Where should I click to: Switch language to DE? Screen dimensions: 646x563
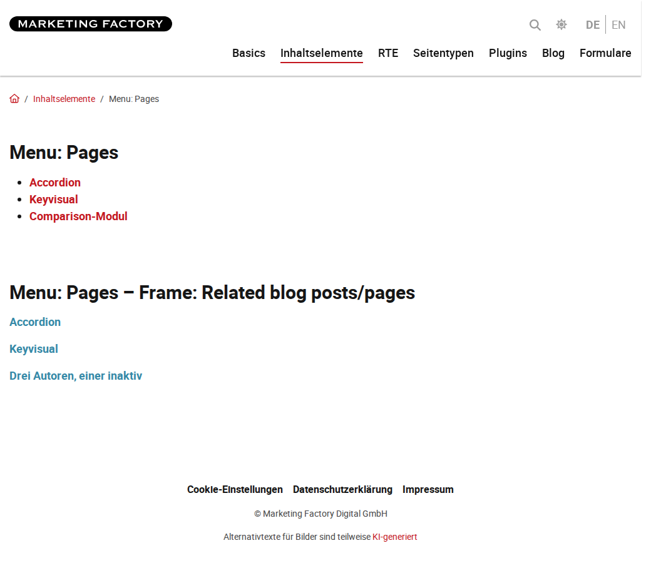592,25
